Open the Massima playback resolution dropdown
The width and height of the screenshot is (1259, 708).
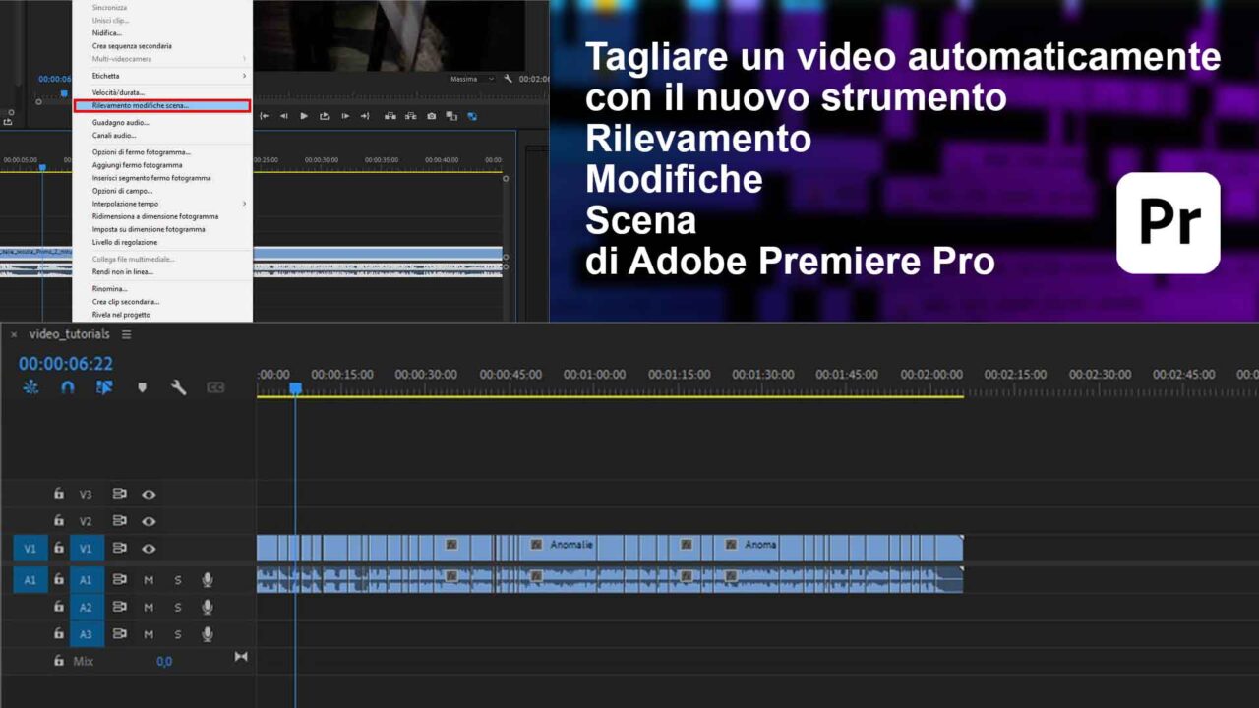[x=472, y=78]
